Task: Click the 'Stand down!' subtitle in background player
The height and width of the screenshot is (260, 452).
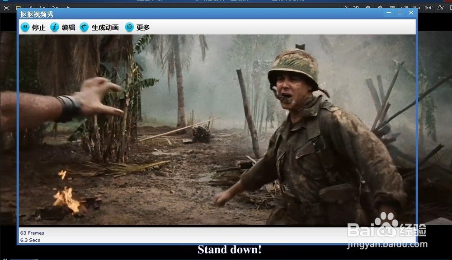Action: (x=230, y=250)
